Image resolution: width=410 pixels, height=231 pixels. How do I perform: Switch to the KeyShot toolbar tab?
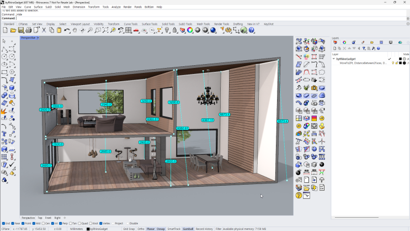[x=269, y=24]
